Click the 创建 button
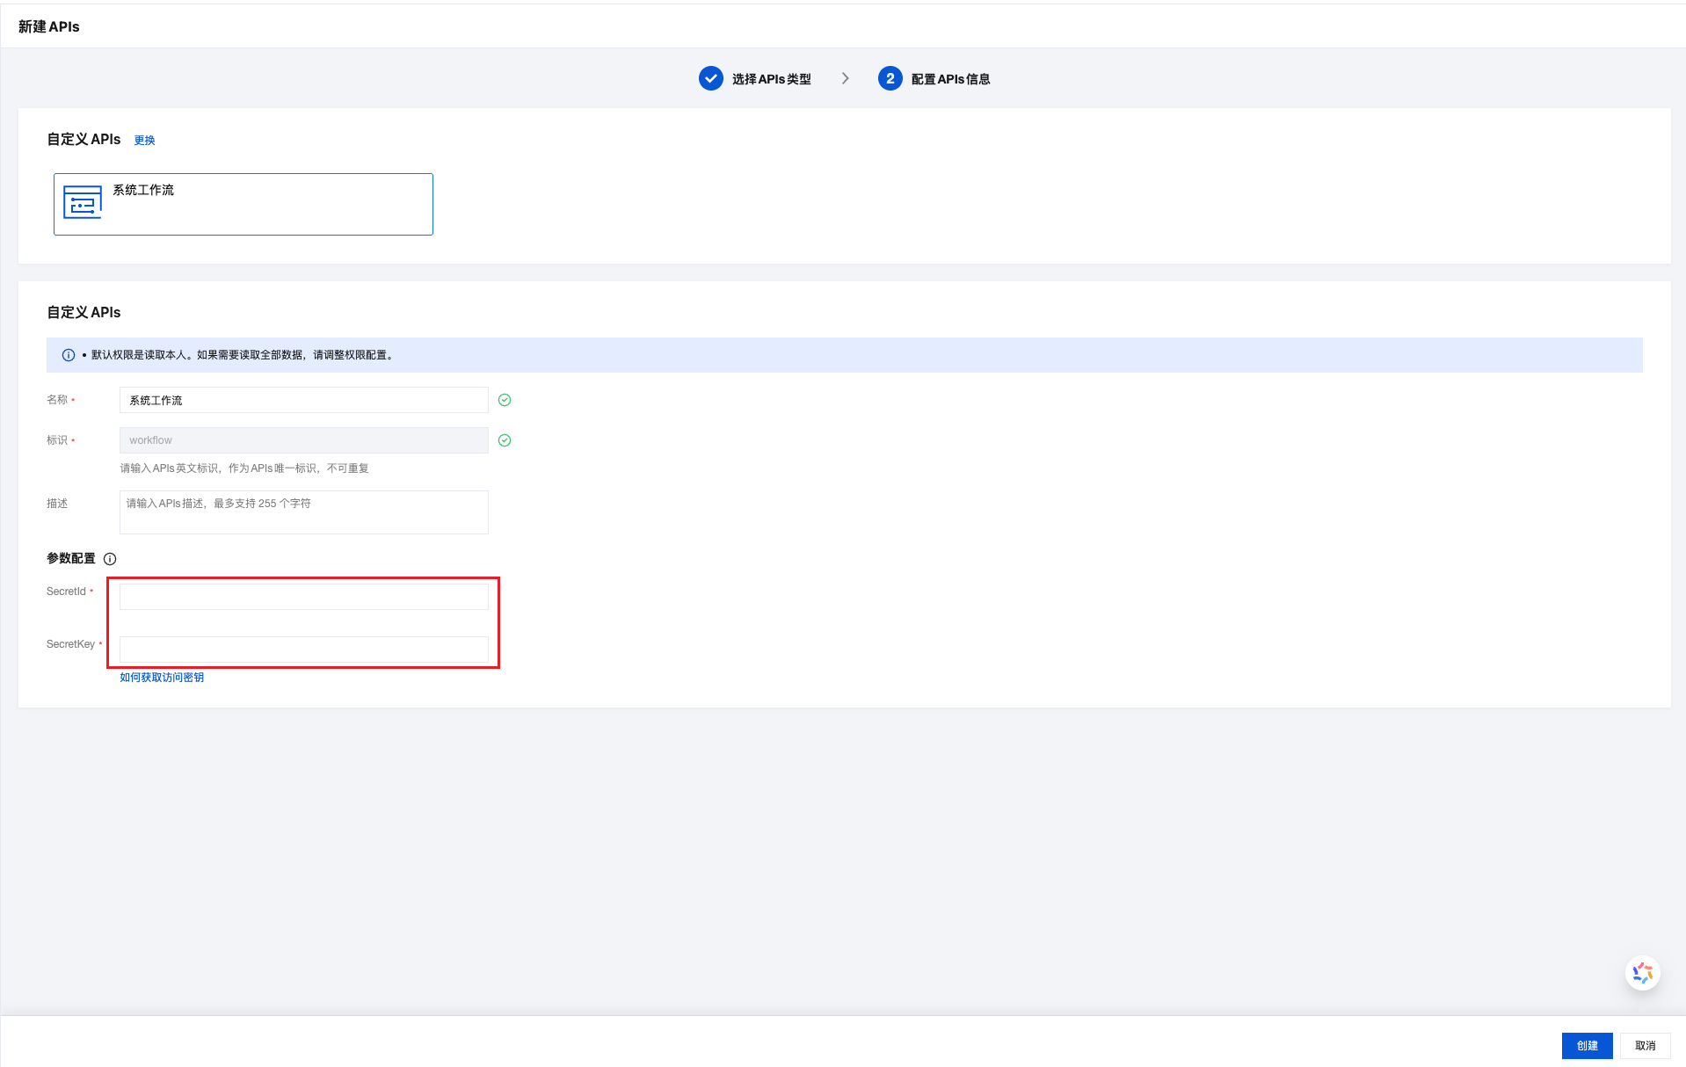The width and height of the screenshot is (1686, 1067). click(x=1587, y=1045)
